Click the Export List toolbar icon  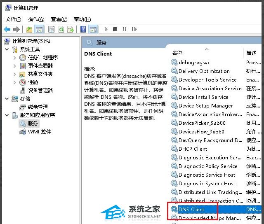(x=71, y=29)
